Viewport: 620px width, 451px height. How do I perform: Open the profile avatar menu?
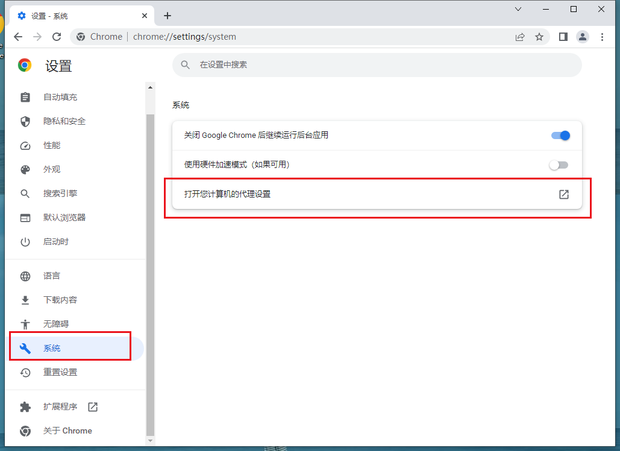point(583,37)
